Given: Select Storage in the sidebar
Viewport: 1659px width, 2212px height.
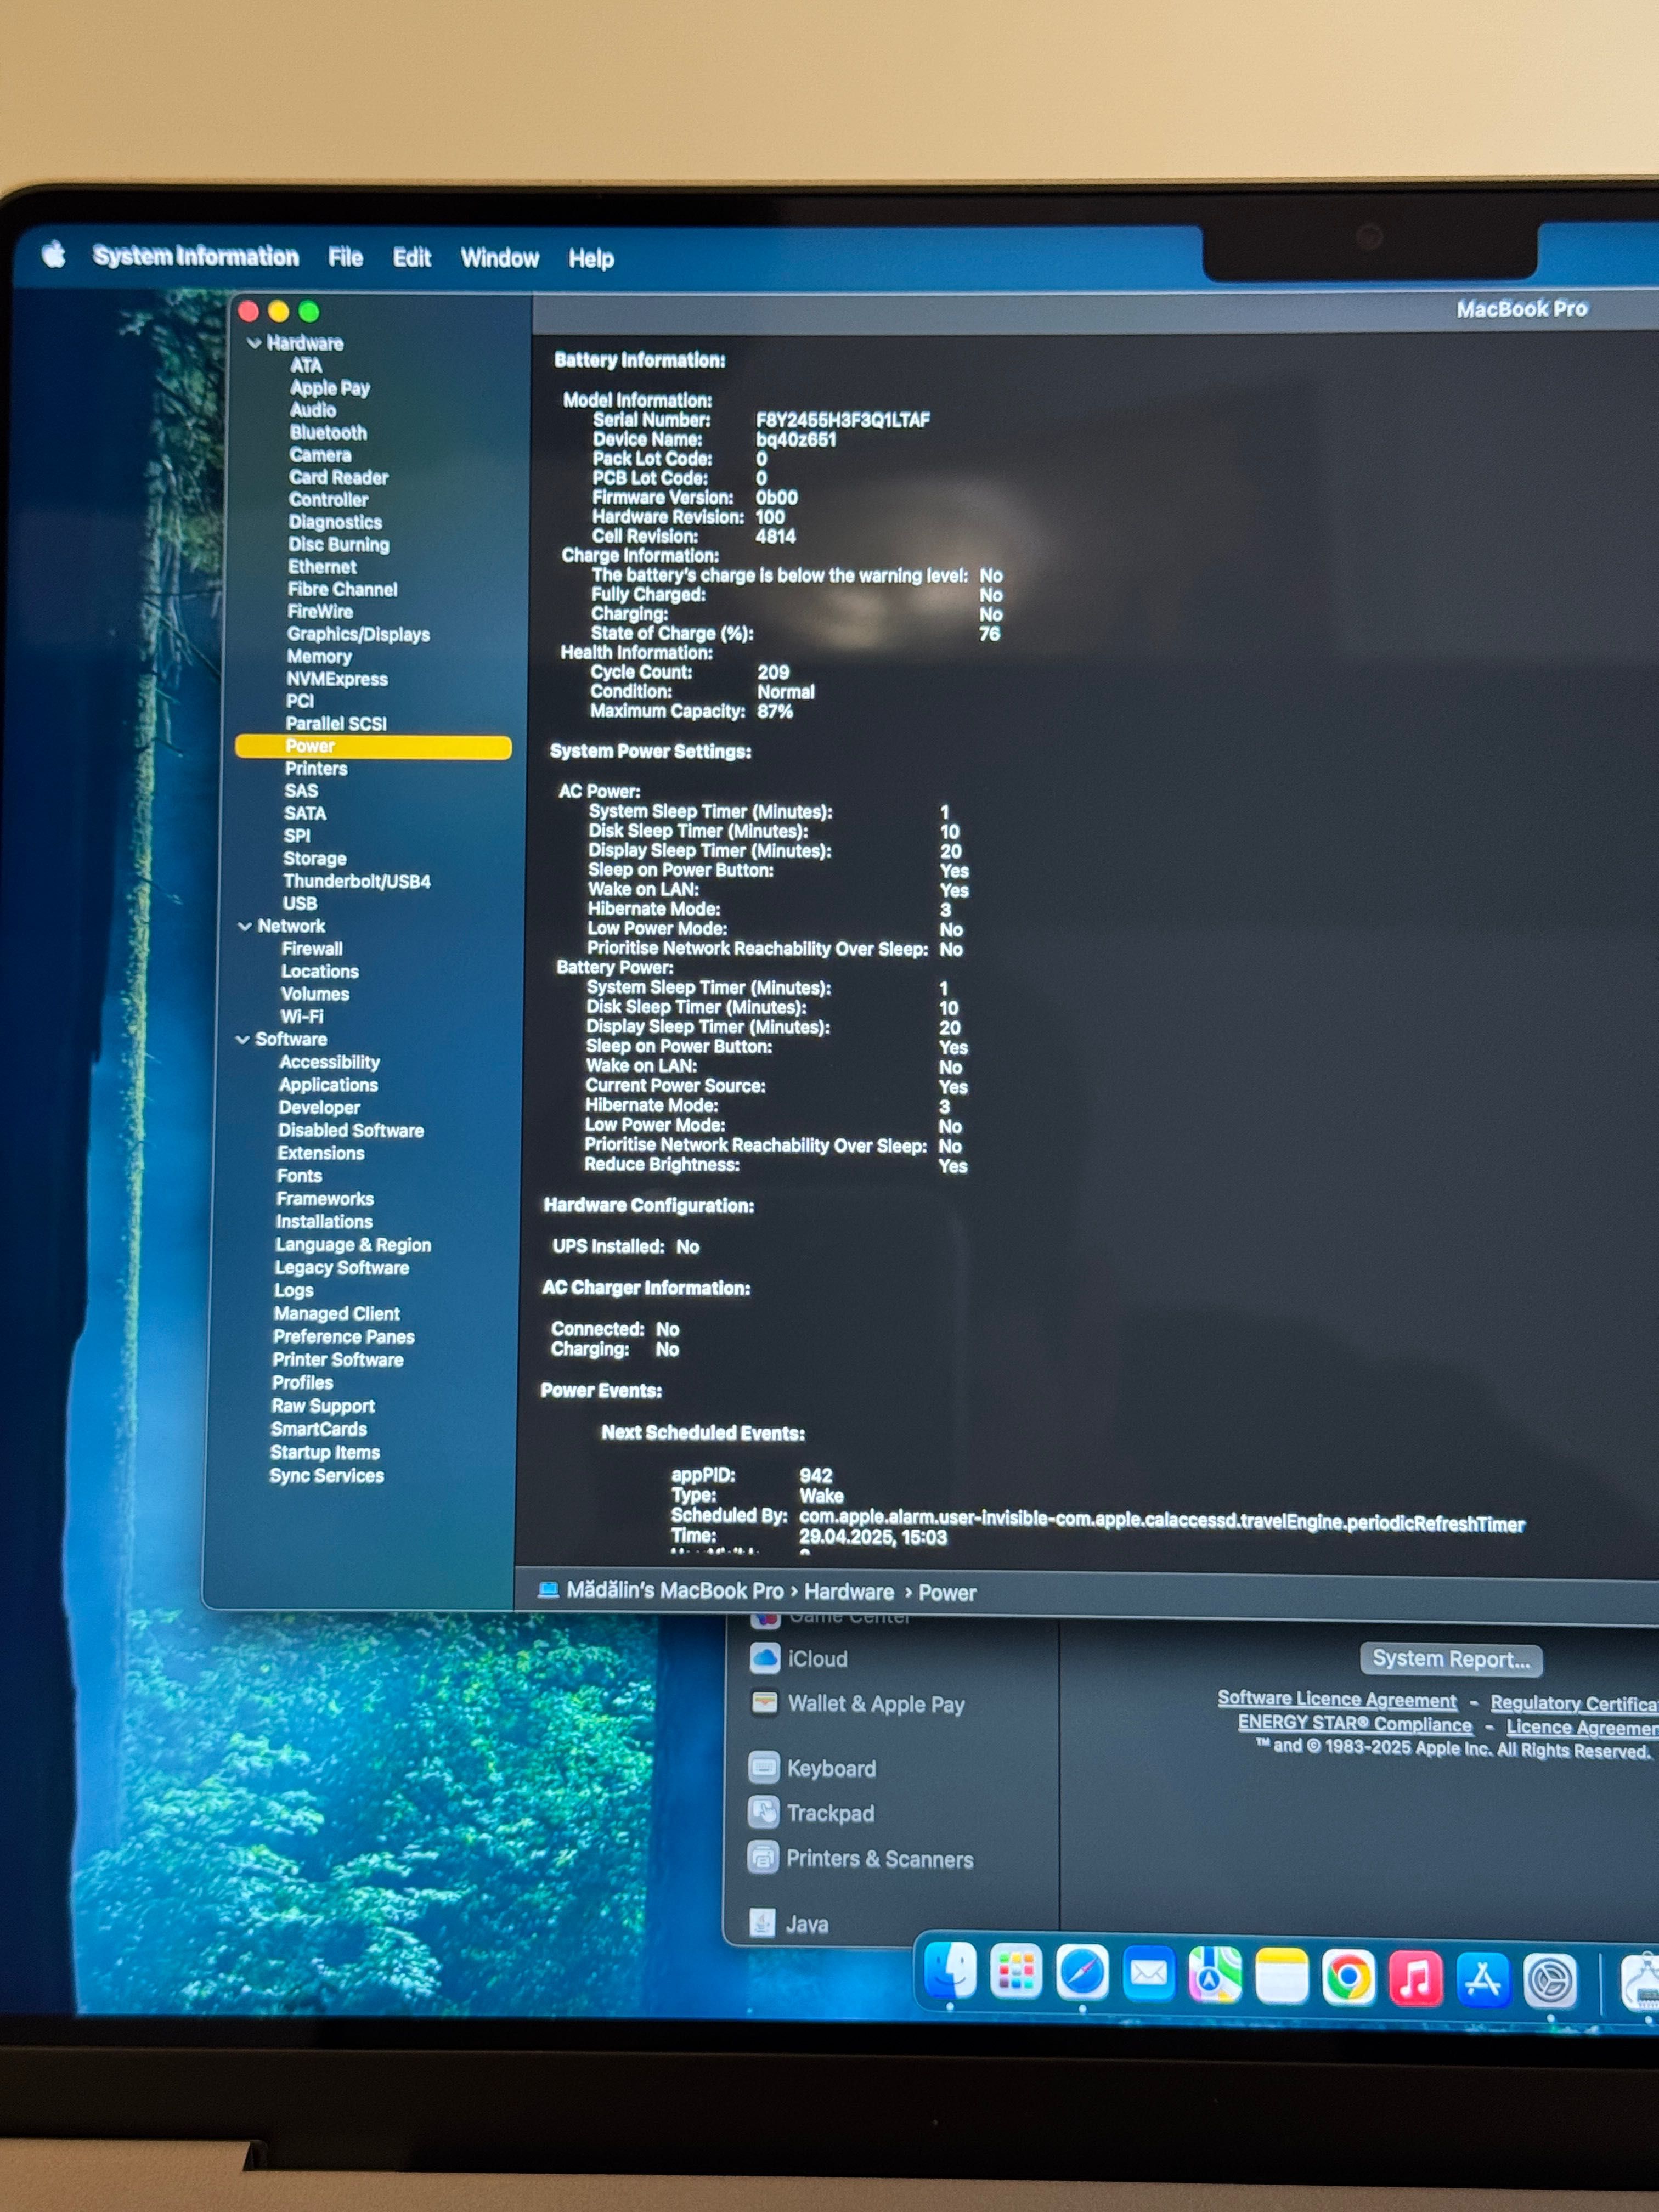Looking at the screenshot, I should point(315,859).
